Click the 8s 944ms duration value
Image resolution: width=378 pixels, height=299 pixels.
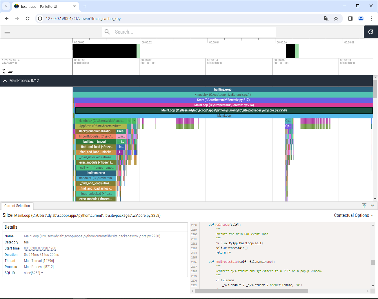pyautogui.click(x=41, y=255)
